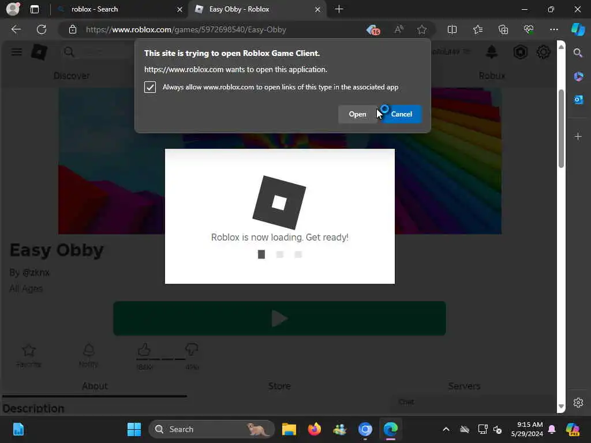This screenshot has width=591, height=443.
Task: Click the Roblox search magnifier
Action: (x=69, y=52)
